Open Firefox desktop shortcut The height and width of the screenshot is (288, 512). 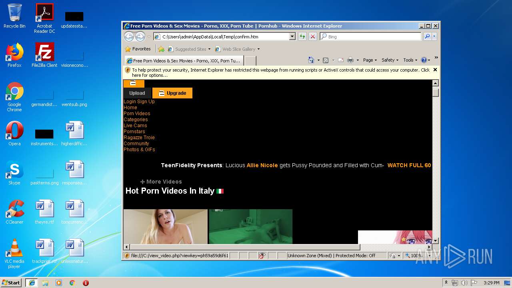point(14,55)
